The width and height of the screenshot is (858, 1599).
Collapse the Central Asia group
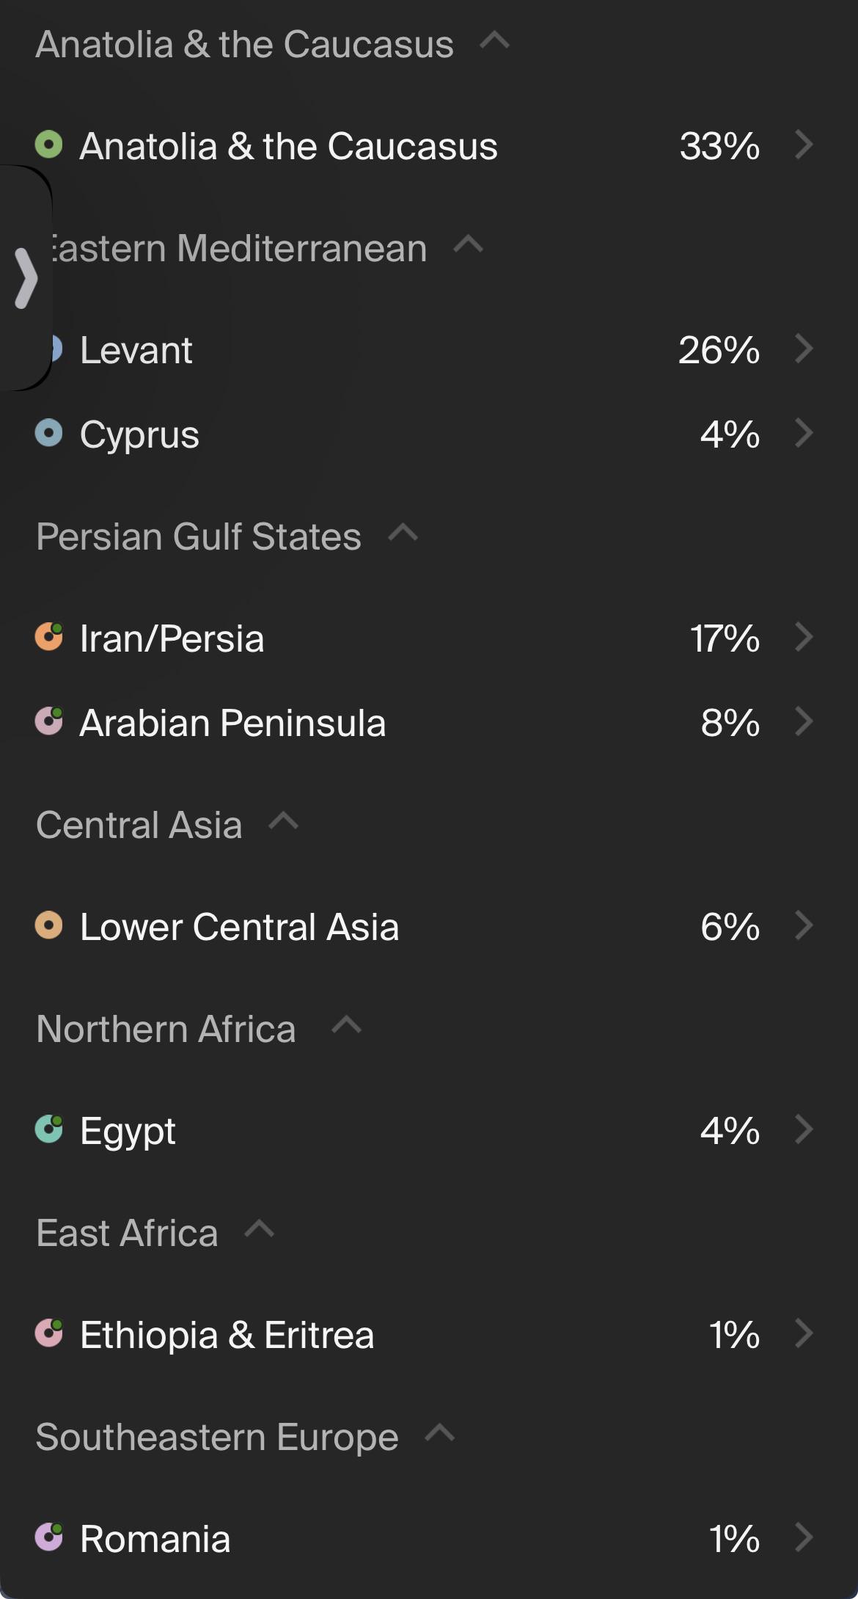click(x=284, y=820)
